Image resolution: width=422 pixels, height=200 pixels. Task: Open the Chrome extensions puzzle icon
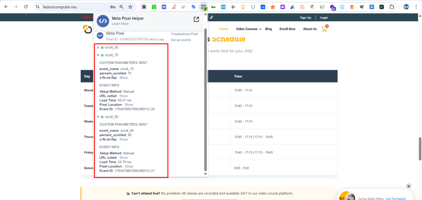pyautogui.click(x=392, y=7)
